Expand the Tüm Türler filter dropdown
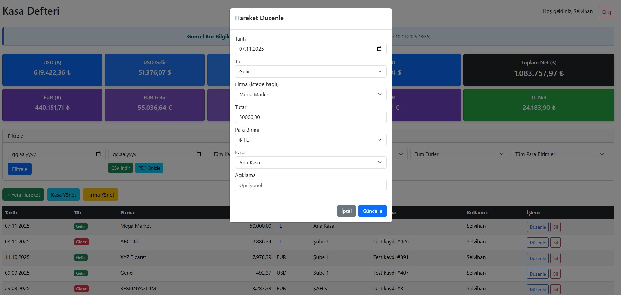Screen dimensions: 621x295 coord(459,154)
